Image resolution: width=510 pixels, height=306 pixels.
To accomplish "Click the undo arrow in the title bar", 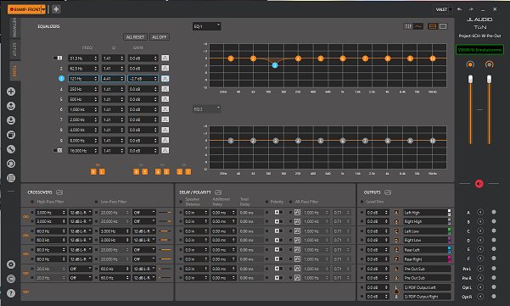I will coord(459,9).
